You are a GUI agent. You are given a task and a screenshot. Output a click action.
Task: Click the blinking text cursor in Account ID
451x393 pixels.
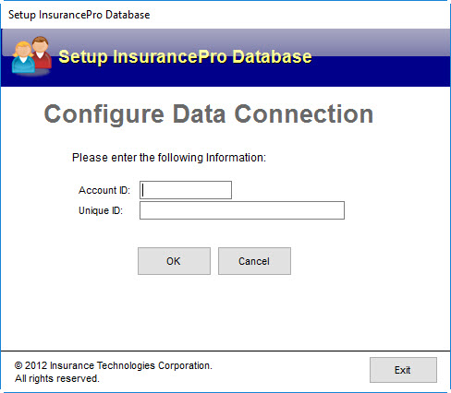click(x=142, y=190)
